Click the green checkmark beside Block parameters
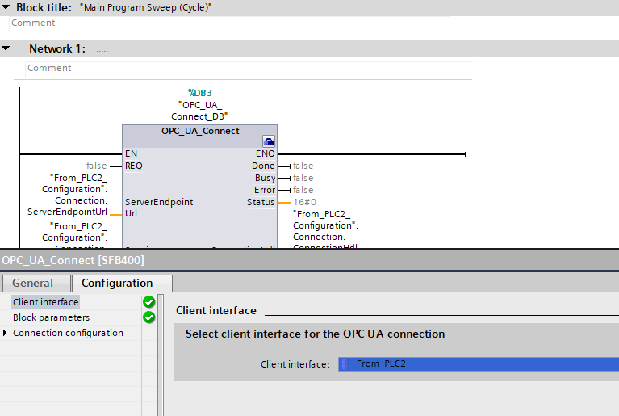This screenshot has height=416, width=619. [x=149, y=317]
